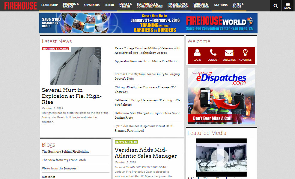Viewport: 295px width, 179px height.
Task: Open the Technology & Communications menu
Action: [150, 5]
